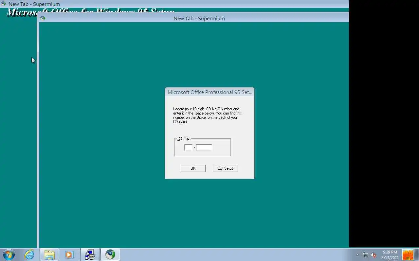Click the muted volume tray icon
The height and width of the screenshot is (261, 419).
(373, 255)
